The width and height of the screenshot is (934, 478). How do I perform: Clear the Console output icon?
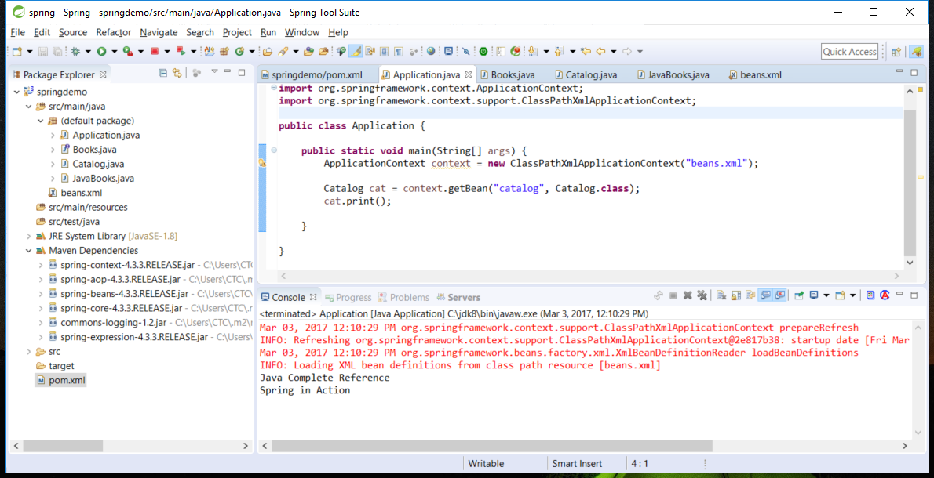721,295
